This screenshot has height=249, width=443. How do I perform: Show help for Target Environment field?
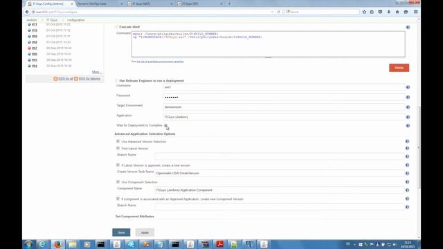(x=408, y=107)
